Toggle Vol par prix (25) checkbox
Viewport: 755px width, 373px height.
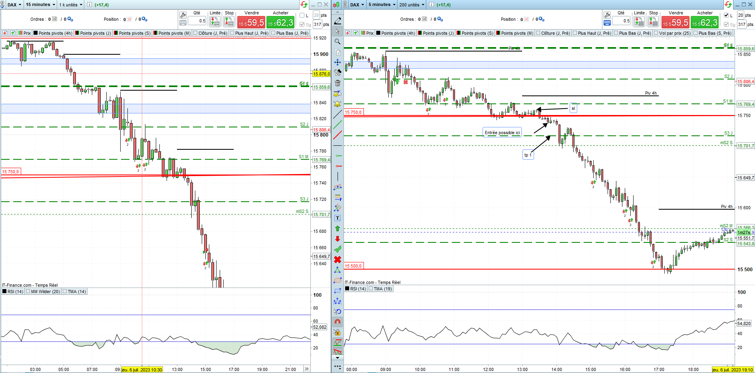click(656, 33)
